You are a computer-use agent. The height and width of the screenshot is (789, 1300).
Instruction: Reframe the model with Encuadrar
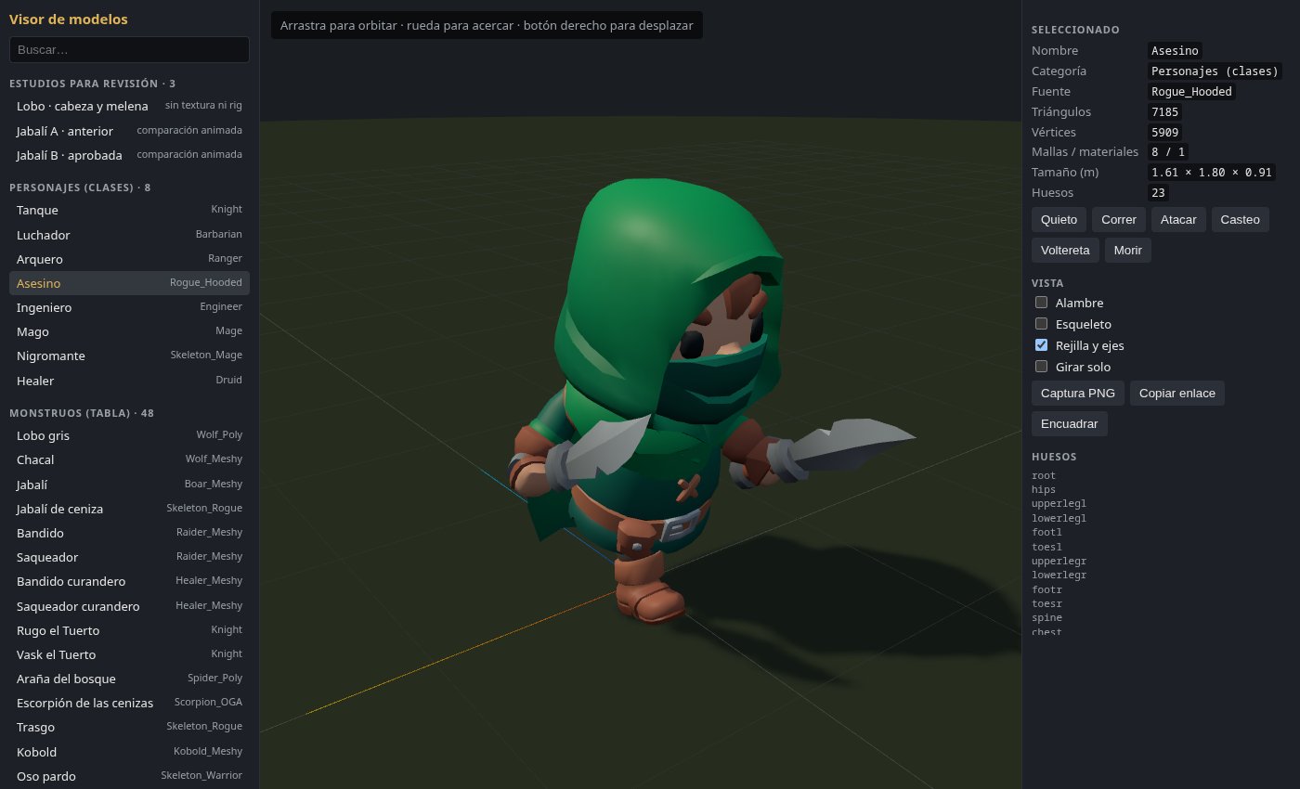(1069, 424)
